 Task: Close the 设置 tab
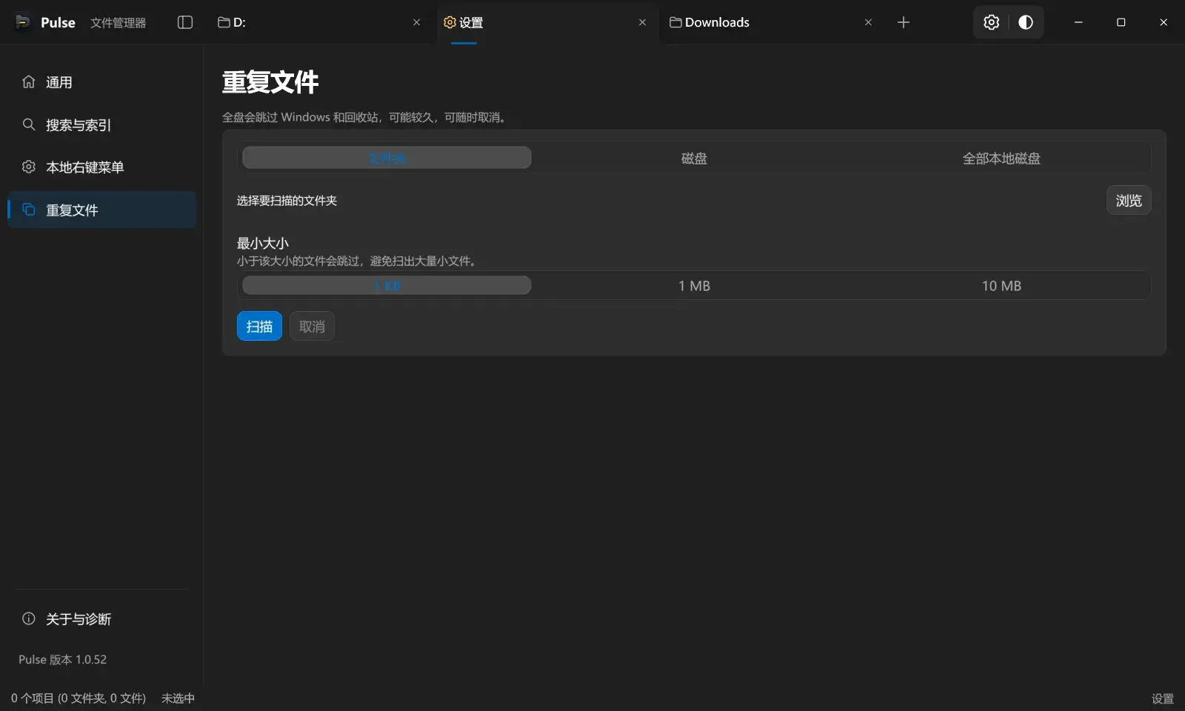642,22
